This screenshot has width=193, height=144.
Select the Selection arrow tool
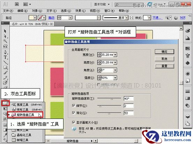5,31
